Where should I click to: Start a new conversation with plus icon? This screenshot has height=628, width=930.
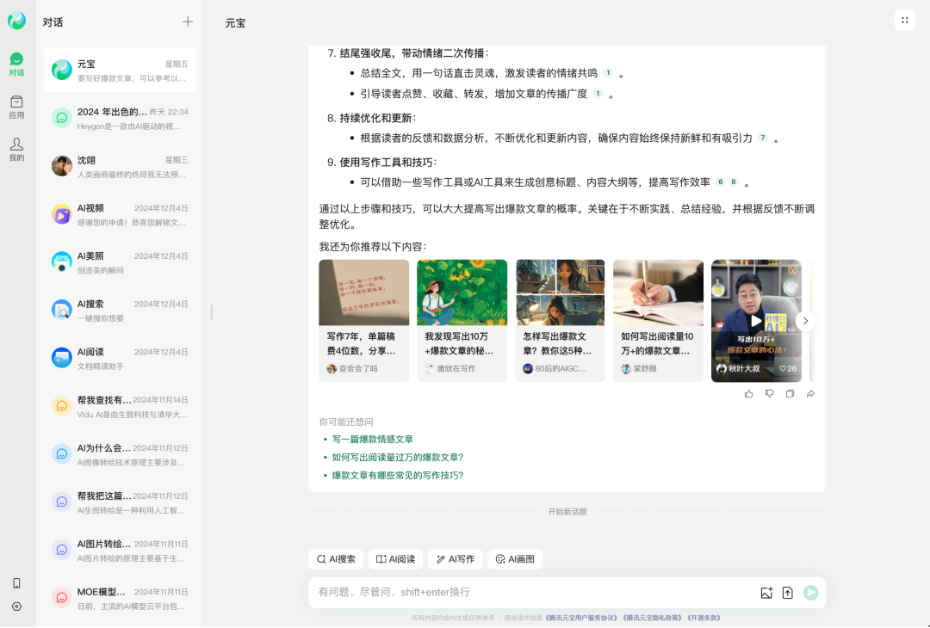tap(188, 22)
